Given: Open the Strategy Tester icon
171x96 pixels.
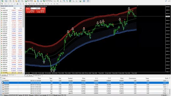Looking at the screenshot, I should [x=22, y=1].
